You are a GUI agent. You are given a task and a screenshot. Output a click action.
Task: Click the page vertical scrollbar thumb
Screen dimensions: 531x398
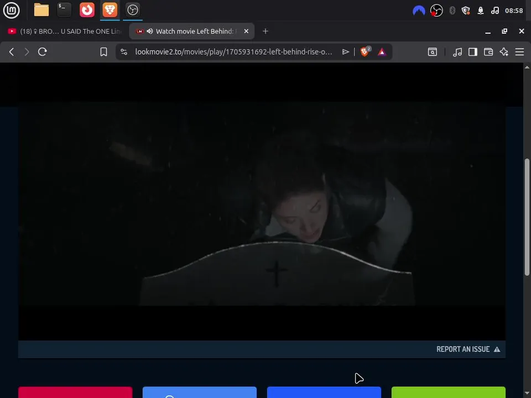click(x=527, y=217)
